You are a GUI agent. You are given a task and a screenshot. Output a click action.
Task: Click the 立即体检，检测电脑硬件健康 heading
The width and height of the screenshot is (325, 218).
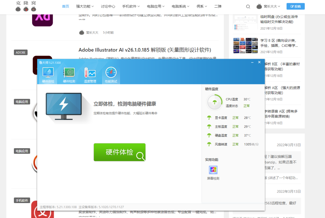[x=125, y=104]
